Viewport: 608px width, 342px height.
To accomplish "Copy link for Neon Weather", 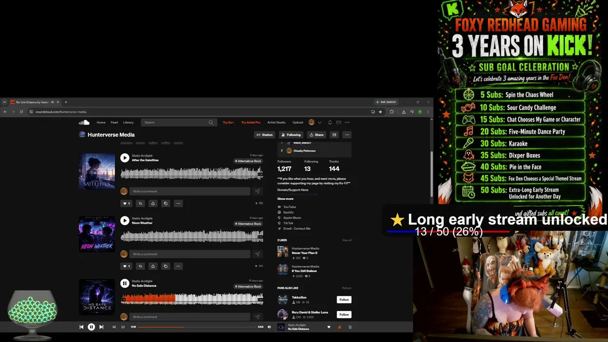I will click(166, 266).
